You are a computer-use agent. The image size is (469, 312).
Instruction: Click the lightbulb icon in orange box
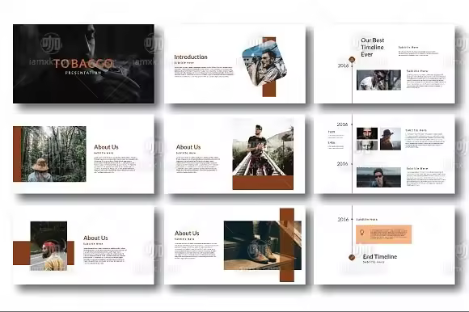pos(362,233)
